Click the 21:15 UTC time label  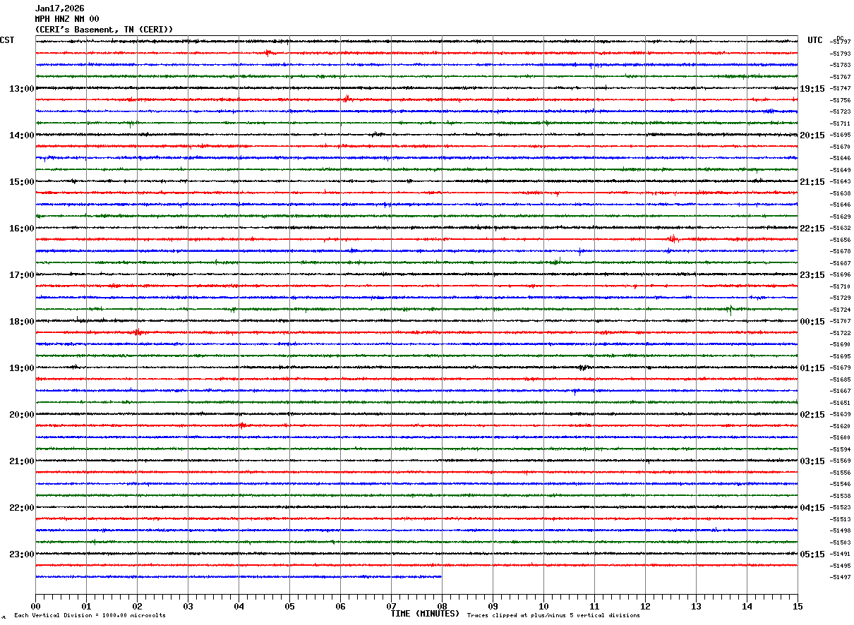click(x=812, y=182)
